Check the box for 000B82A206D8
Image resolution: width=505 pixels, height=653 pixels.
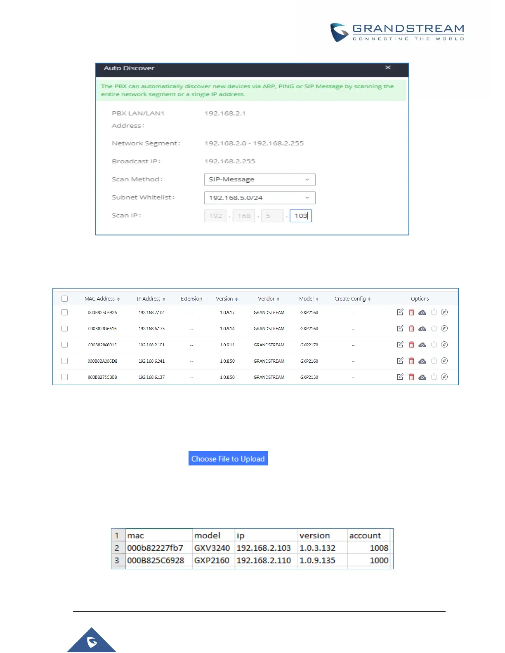click(64, 361)
